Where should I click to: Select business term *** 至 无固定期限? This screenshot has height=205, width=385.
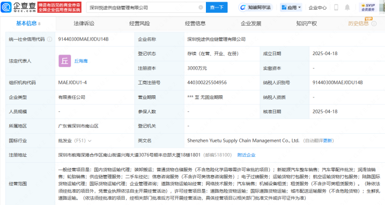pos(205,97)
